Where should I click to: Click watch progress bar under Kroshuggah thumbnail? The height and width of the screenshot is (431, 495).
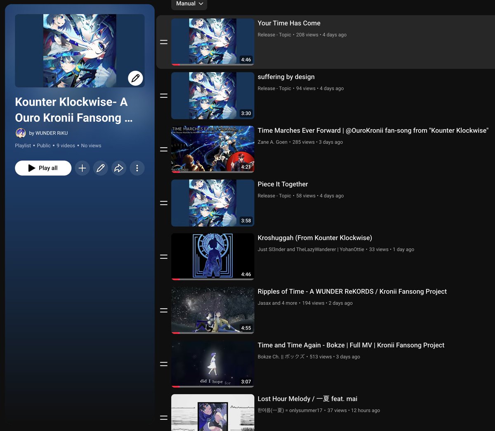212,279
